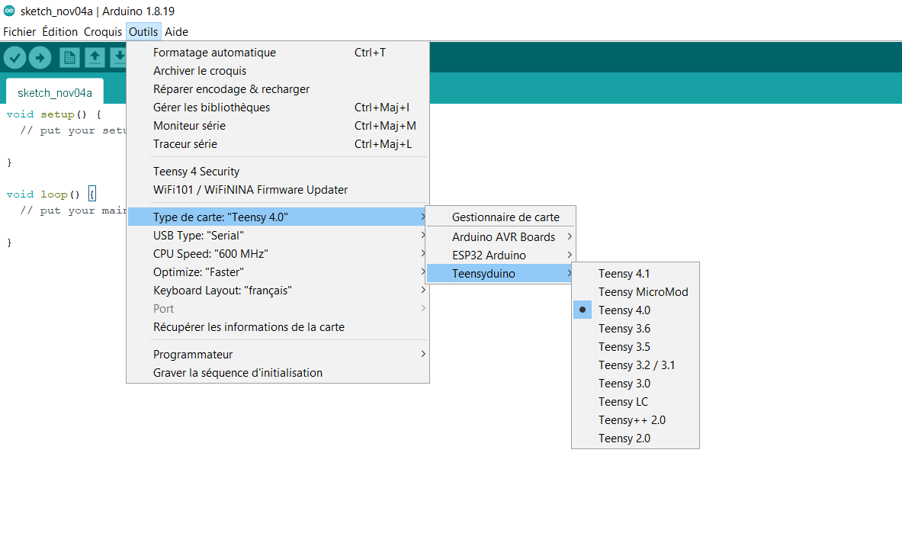The image size is (902, 543).
Task: Open the Gestionnaire de carte
Action: click(x=500, y=217)
